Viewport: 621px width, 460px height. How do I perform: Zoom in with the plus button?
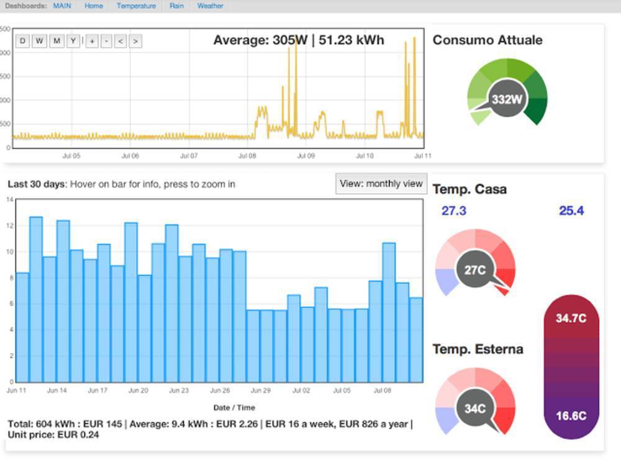coord(91,41)
